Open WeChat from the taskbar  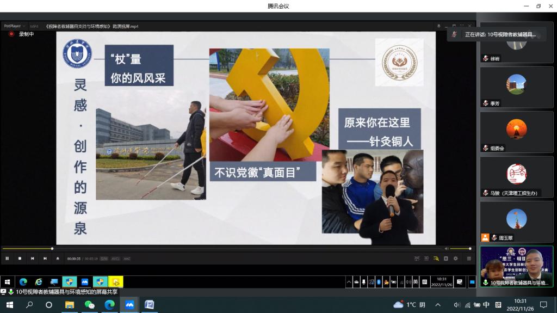pyautogui.click(x=89, y=305)
